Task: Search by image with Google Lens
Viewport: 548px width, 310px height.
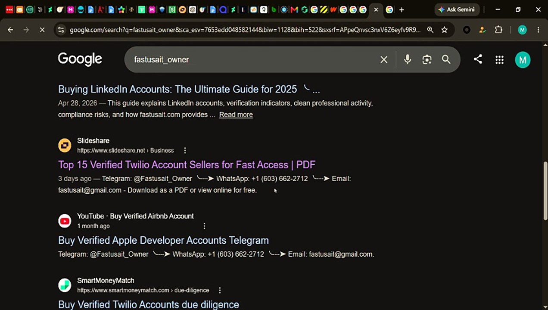Action: coord(427,59)
